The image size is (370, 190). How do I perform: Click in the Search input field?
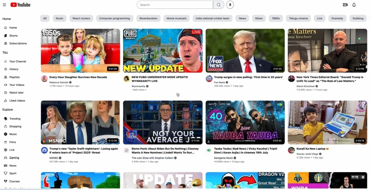pos(175,5)
